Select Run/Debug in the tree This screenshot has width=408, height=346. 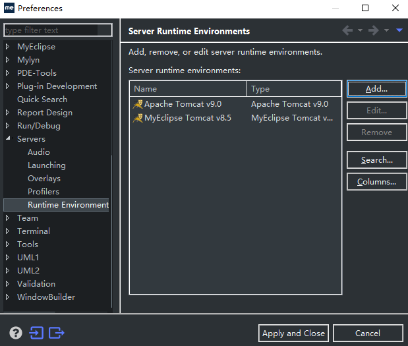(x=39, y=126)
